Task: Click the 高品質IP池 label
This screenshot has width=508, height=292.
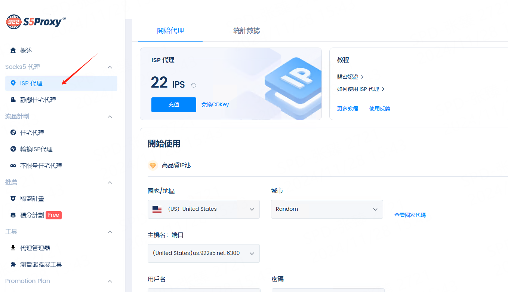Action: point(176,165)
